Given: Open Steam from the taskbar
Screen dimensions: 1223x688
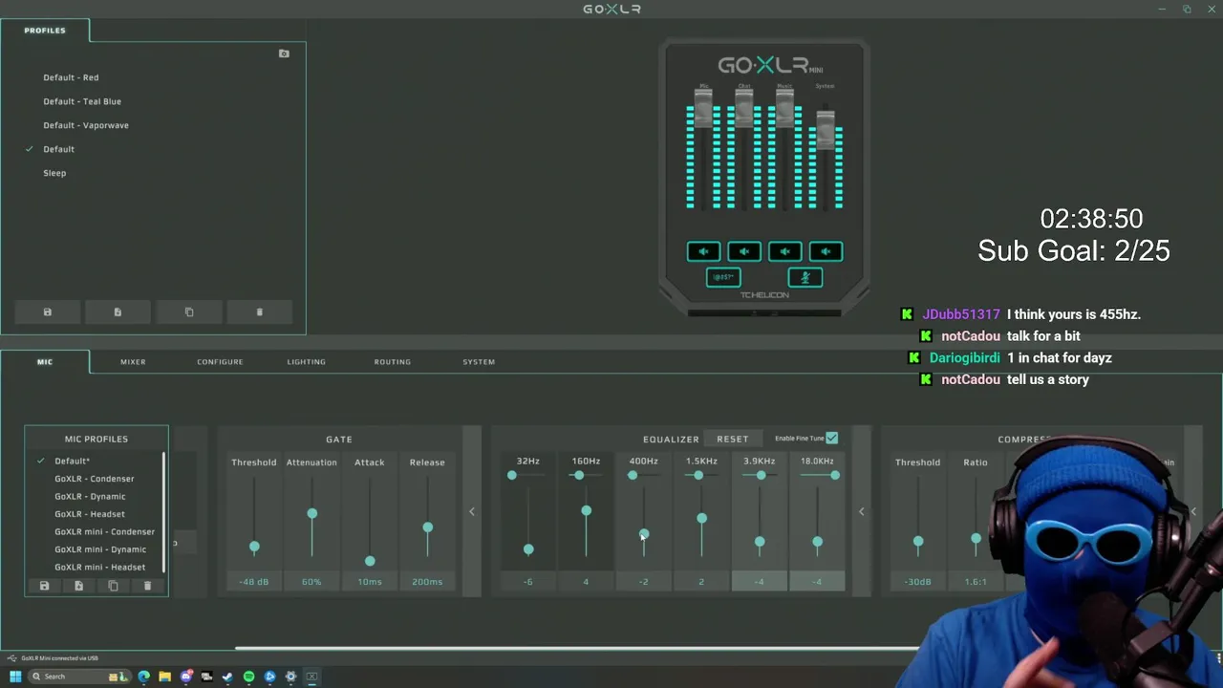Looking at the screenshot, I should point(227,677).
